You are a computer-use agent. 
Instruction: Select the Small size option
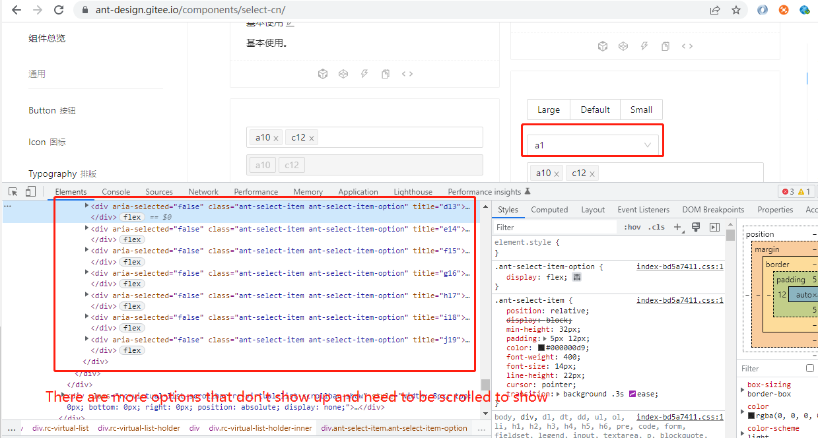pos(640,109)
